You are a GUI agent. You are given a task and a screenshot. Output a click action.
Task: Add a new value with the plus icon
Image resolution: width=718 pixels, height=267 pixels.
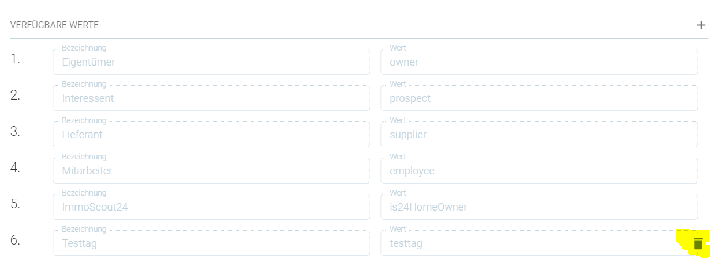[x=701, y=25]
